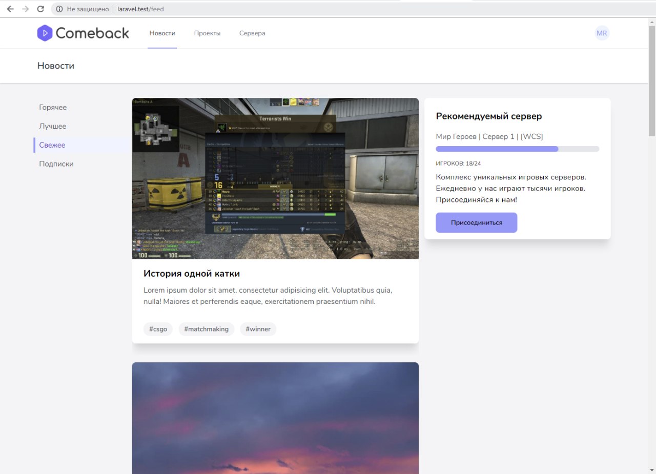This screenshot has height=474, width=656.
Task: Click 'Мир Героев | Сервер 1 | [WCS]' text
Action: 489,136
